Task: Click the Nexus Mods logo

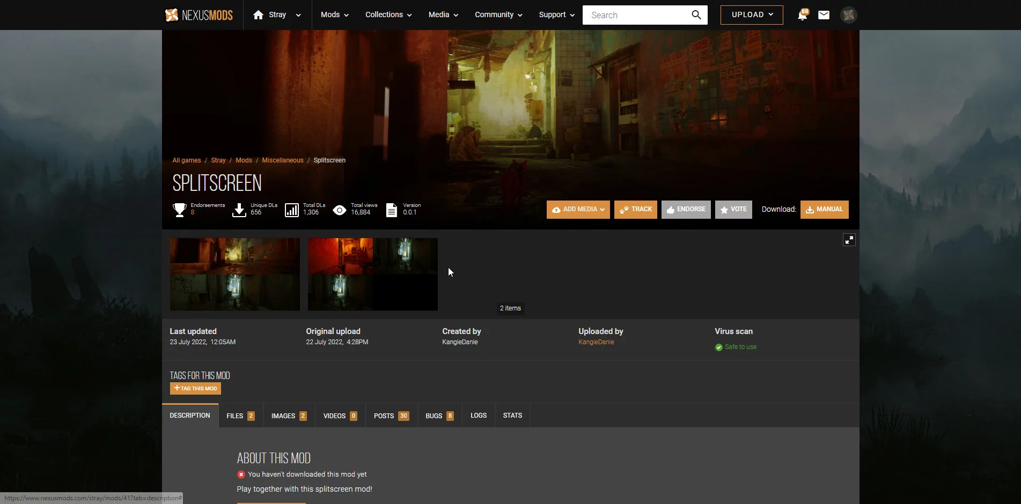Action: tap(199, 15)
